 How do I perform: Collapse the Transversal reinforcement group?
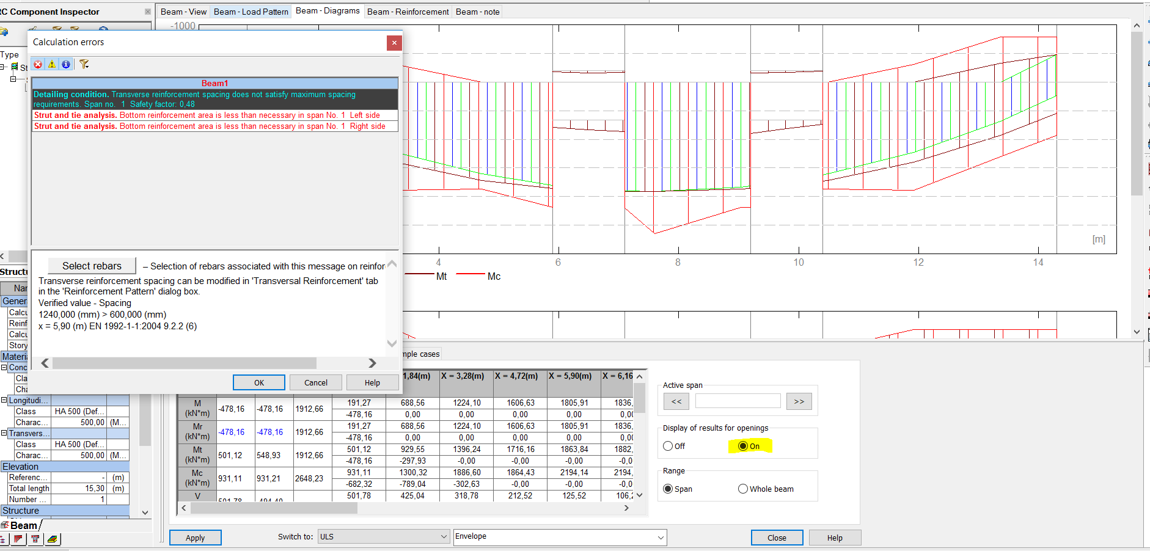[4, 434]
